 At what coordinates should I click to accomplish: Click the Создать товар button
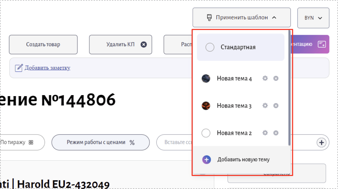point(43,45)
